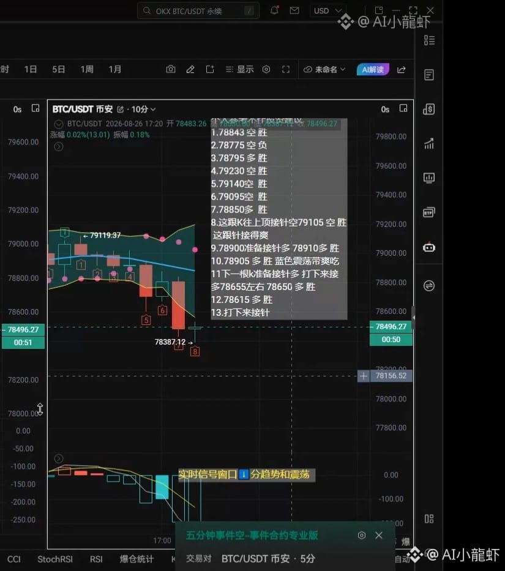505x571 pixels.
Task: Select the pencil drawing tool
Action: point(190,69)
